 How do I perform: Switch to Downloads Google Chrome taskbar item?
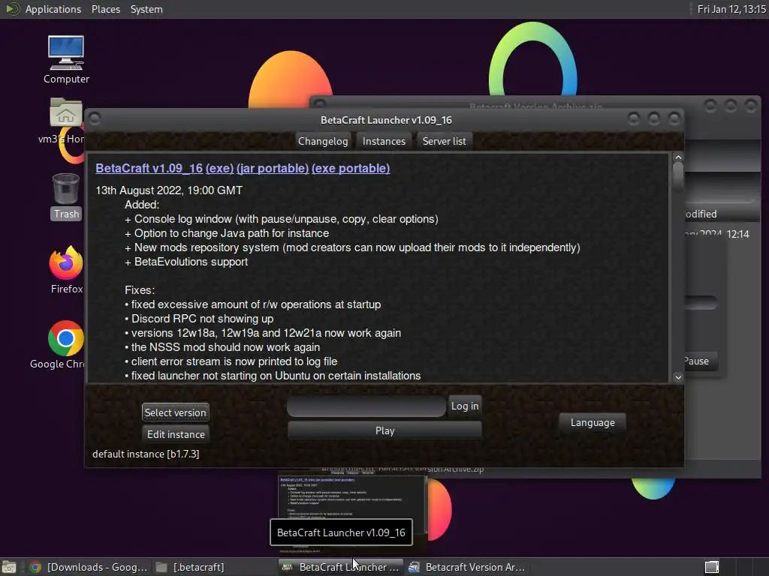89,567
